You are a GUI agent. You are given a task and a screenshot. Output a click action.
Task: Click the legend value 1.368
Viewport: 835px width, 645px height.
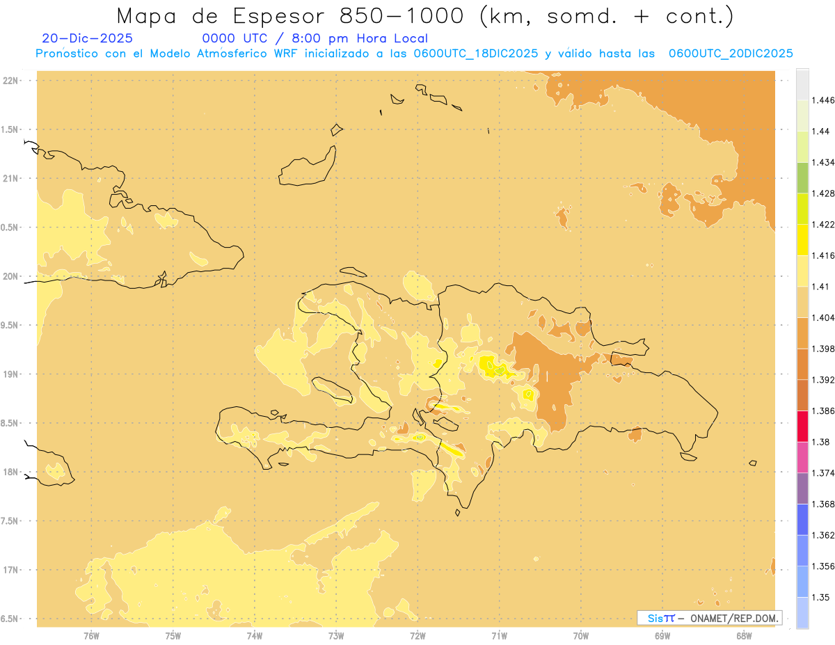coord(823,504)
